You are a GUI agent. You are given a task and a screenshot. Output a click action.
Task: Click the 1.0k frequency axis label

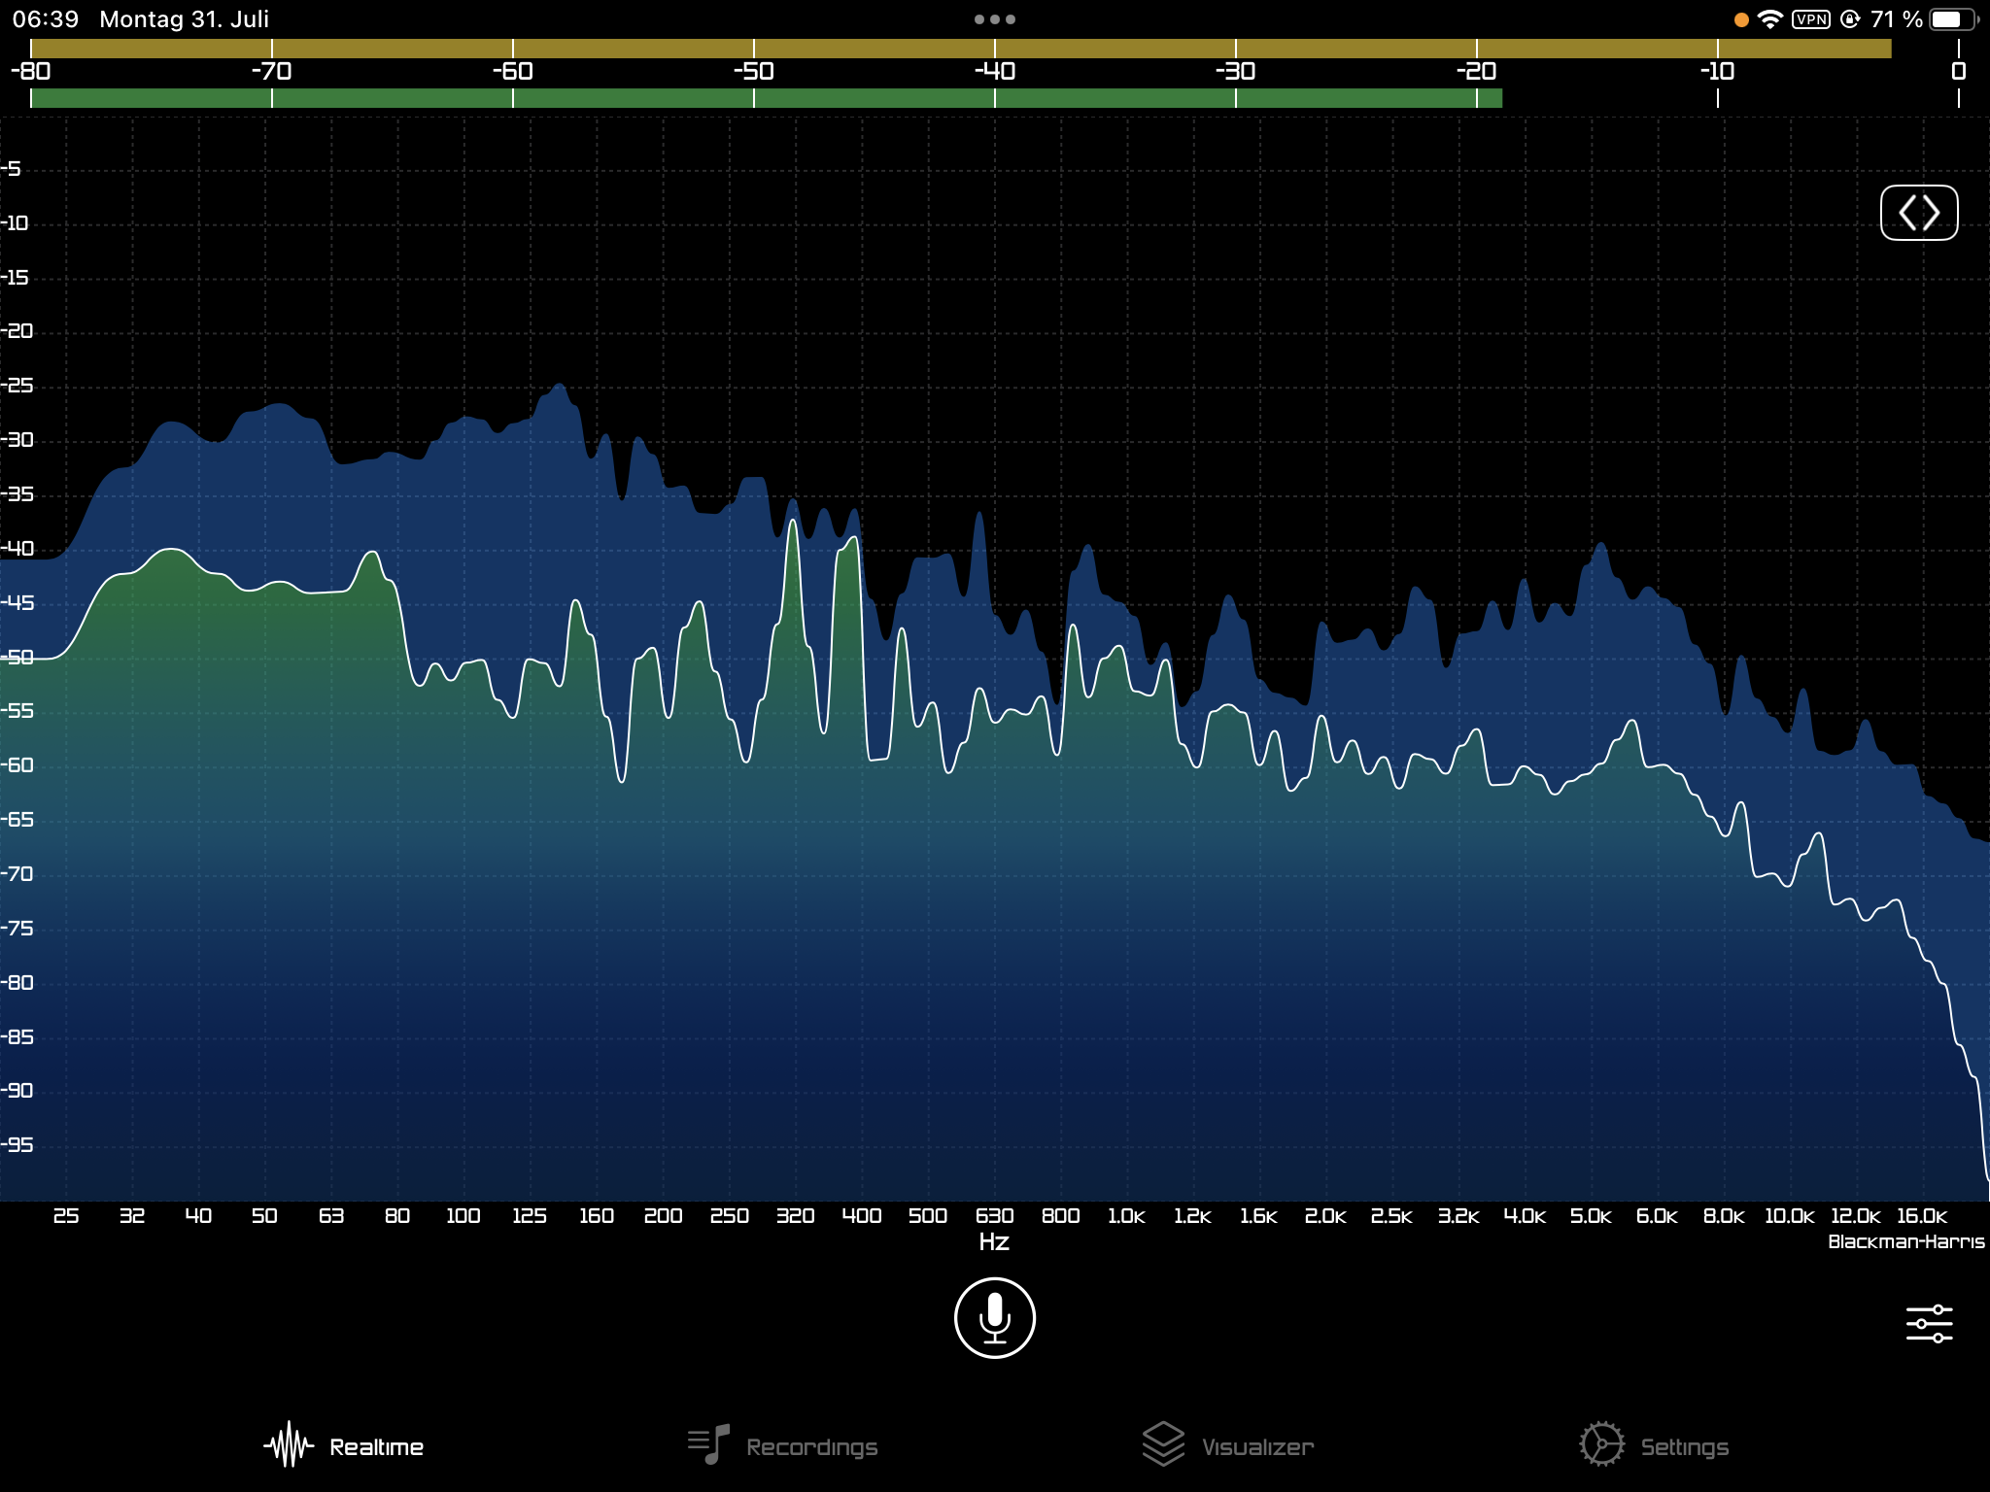pyautogui.click(x=1126, y=1216)
